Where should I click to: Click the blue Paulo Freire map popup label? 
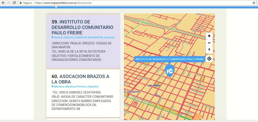tap(169, 59)
